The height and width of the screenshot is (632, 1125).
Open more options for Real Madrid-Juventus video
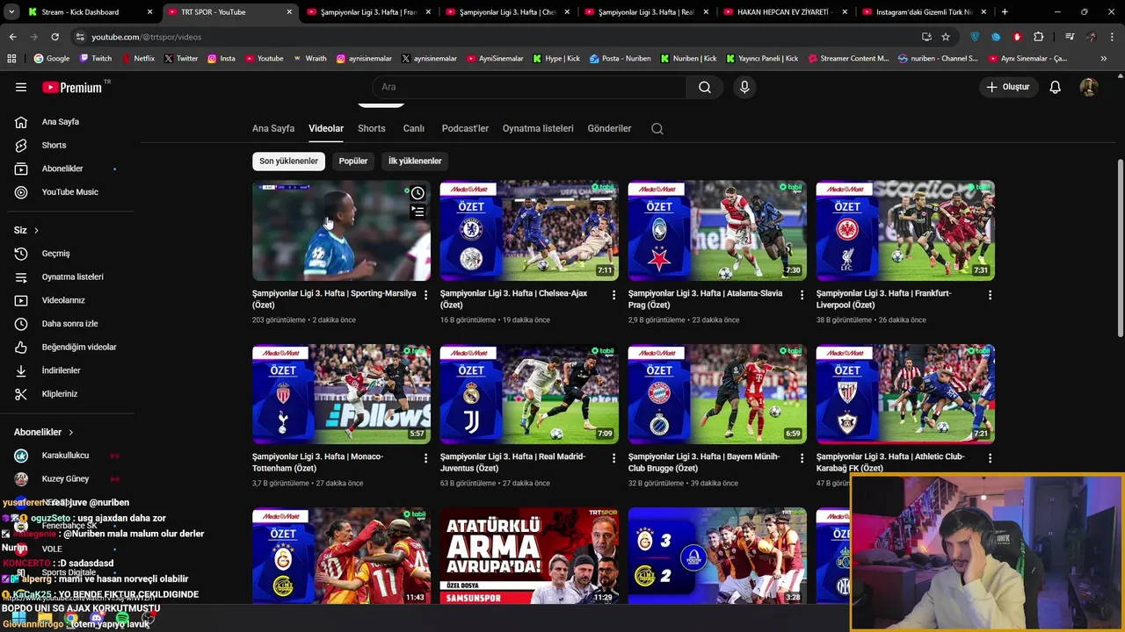point(613,458)
